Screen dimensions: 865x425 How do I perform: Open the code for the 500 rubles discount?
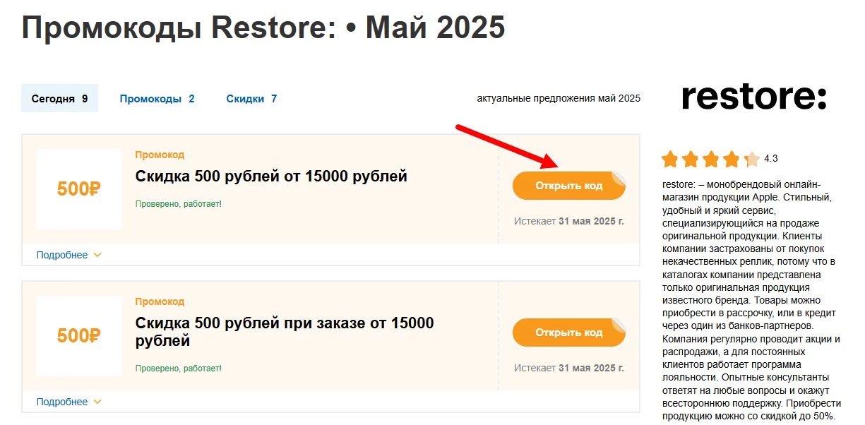[x=568, y=185]
